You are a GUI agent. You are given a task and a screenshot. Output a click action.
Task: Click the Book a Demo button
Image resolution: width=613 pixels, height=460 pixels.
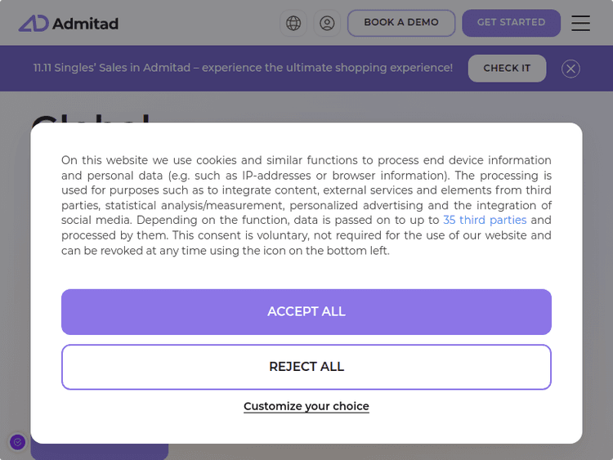pyautogui.click(x=400, y=23)
